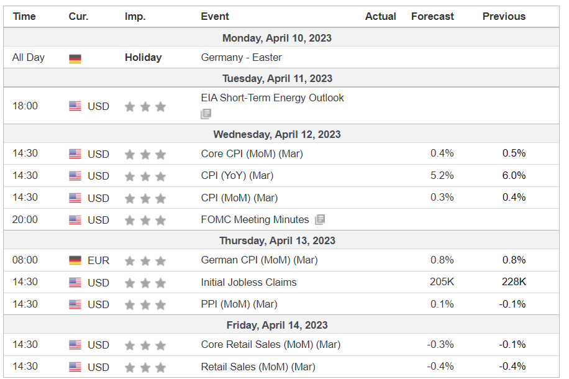Open the Core Retail Sales (MoM) event

(x=271, y=344)
